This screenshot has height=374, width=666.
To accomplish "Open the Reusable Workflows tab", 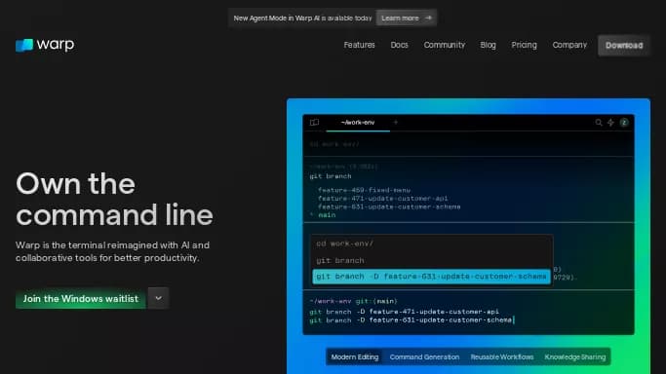I will tap(502, 357).
